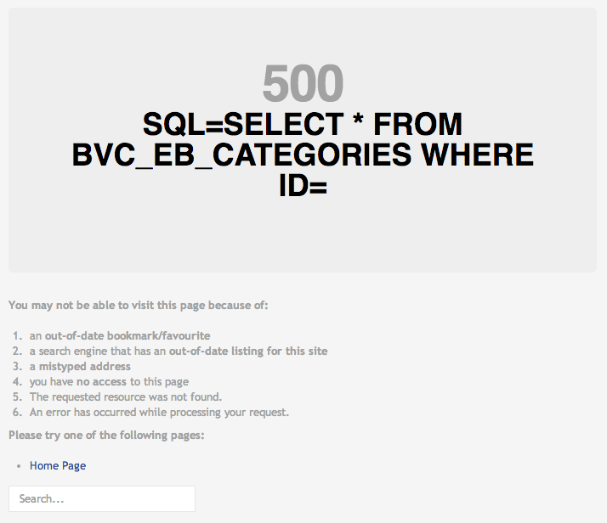Click 'Please try one of the following pages' text

click(106, 436)
